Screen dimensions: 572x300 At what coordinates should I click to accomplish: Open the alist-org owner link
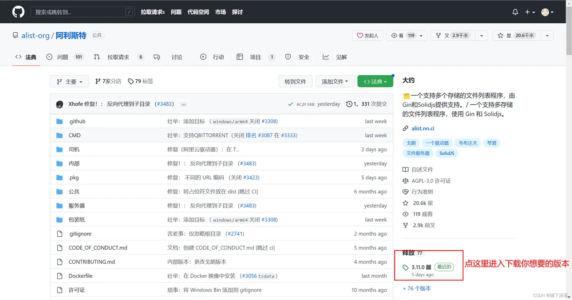point(35,36)
